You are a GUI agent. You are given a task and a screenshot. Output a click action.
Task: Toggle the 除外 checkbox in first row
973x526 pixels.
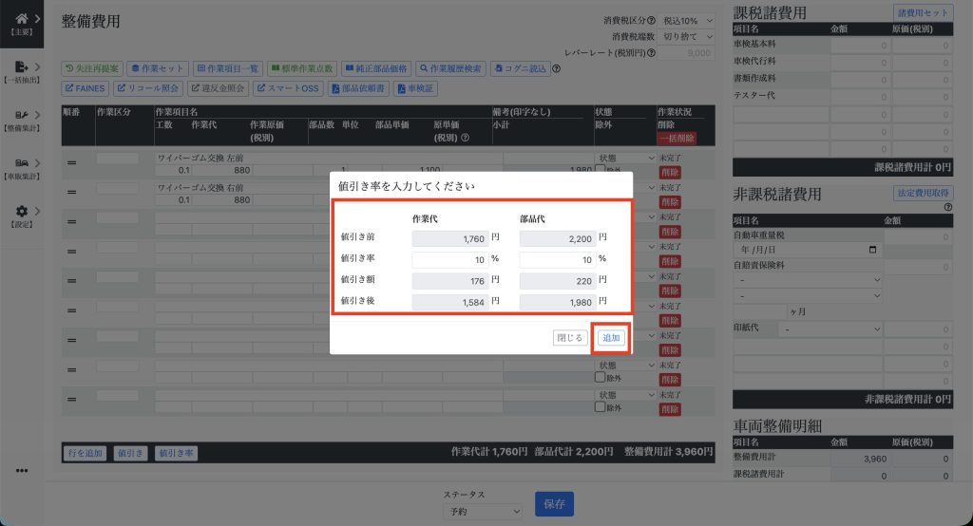click(600, 171)
